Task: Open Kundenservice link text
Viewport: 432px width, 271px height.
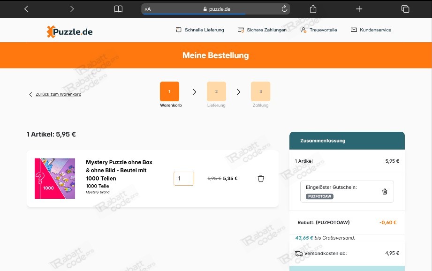Action: [x=375, y=30]
